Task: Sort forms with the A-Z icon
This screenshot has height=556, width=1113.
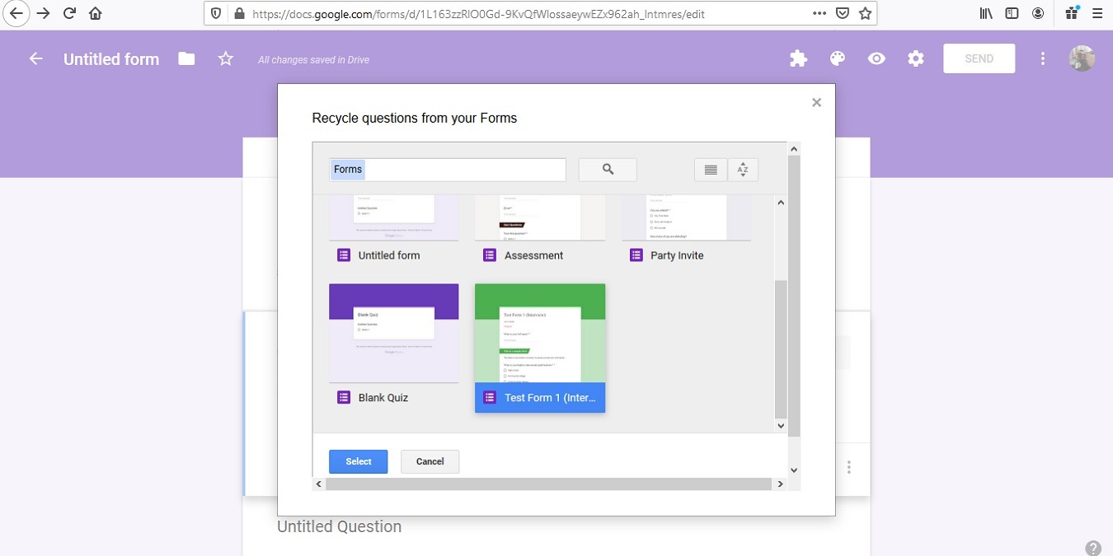Action: coord(743,169)
